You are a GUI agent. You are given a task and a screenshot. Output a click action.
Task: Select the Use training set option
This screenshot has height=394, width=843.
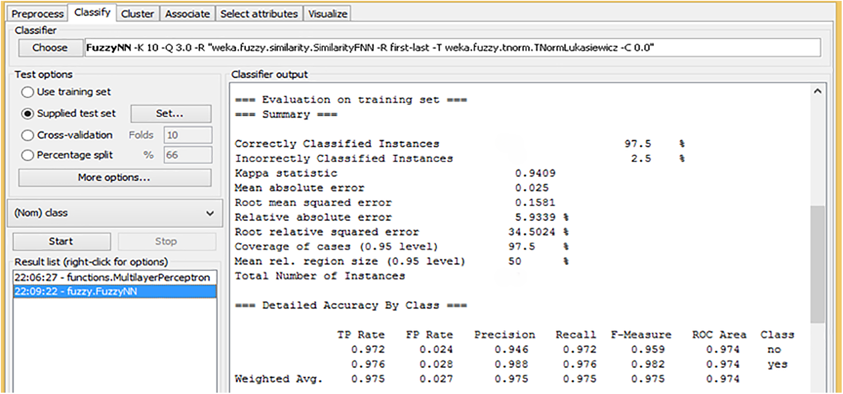(x=27, y=92)
